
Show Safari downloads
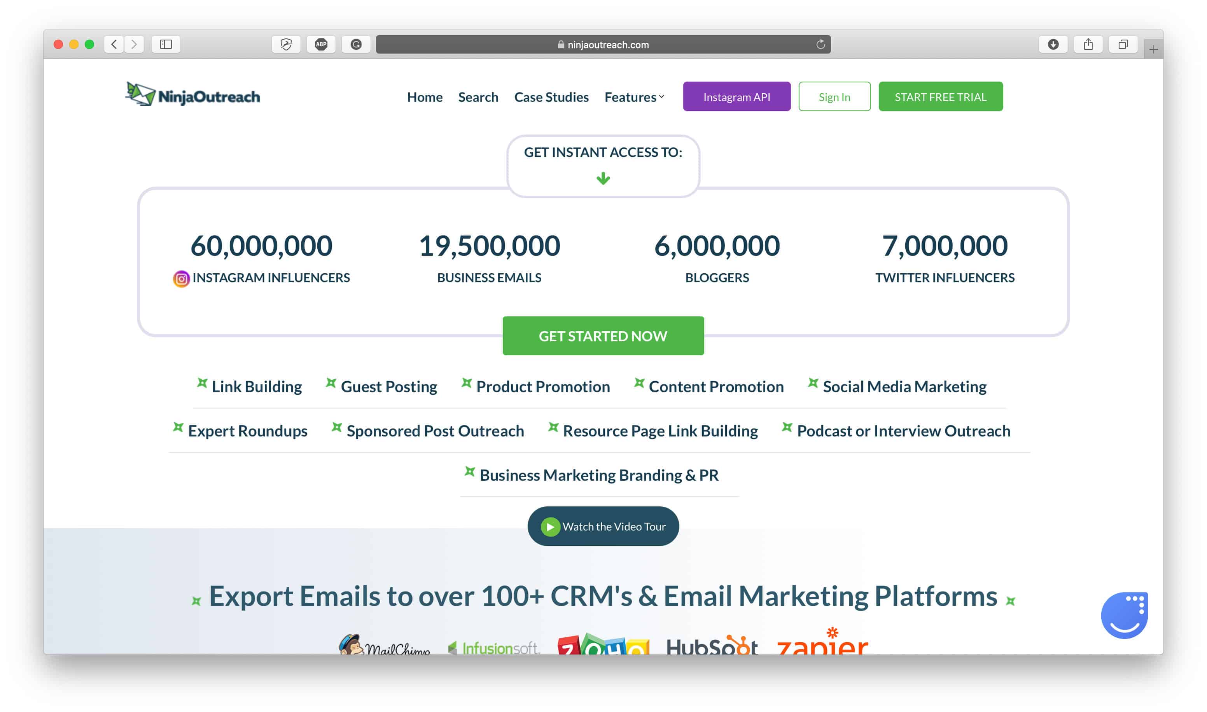pyautogui.click(x=1053, y=45)
